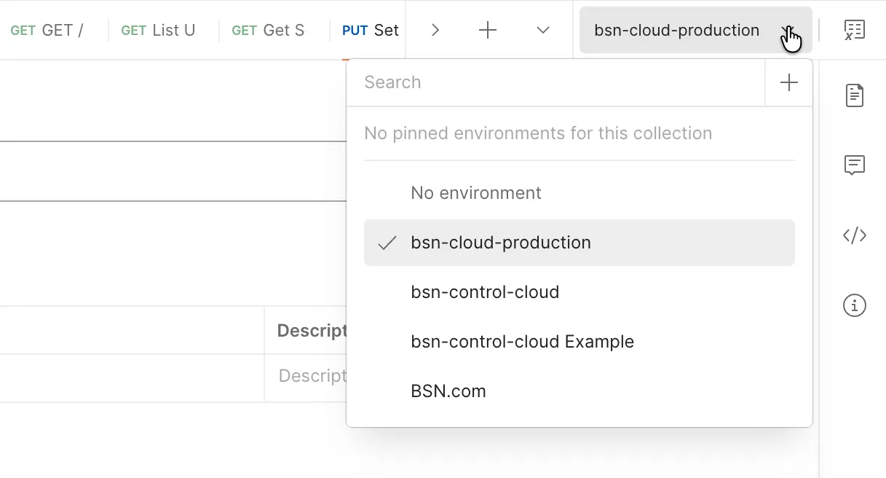Viewport: 886px width, 478px height.
Task: Open the Info icon in right sidebar
Action: 854,305
